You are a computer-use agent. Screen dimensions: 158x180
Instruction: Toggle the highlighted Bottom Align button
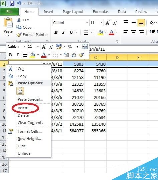tap(141, 23)
